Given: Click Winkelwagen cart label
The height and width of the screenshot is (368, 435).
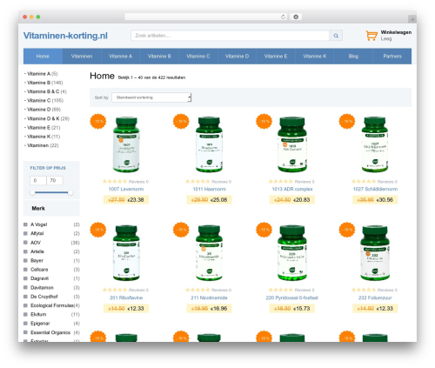Looking at the screenshot, I should click(396, 32).
